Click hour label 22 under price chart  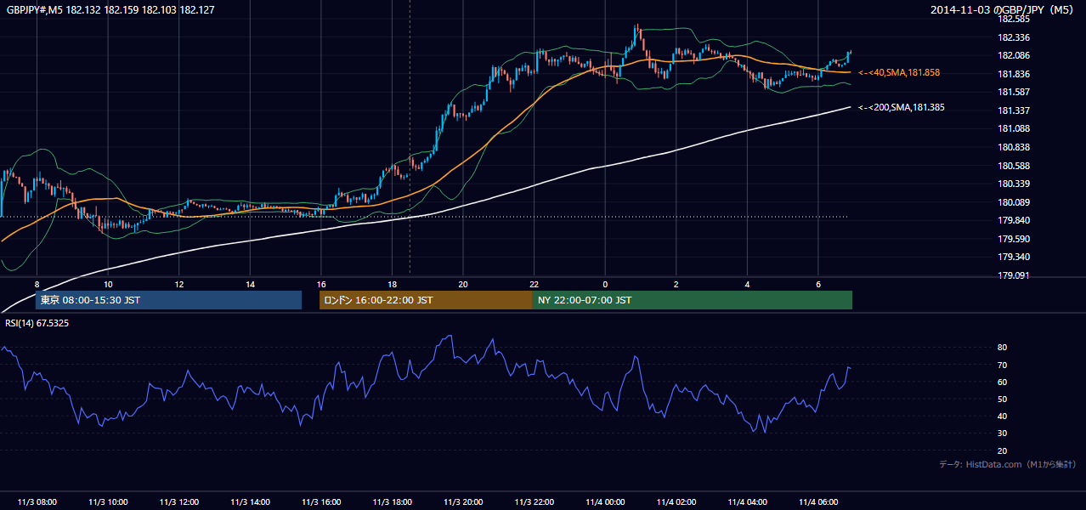click(x=534, y=283)
